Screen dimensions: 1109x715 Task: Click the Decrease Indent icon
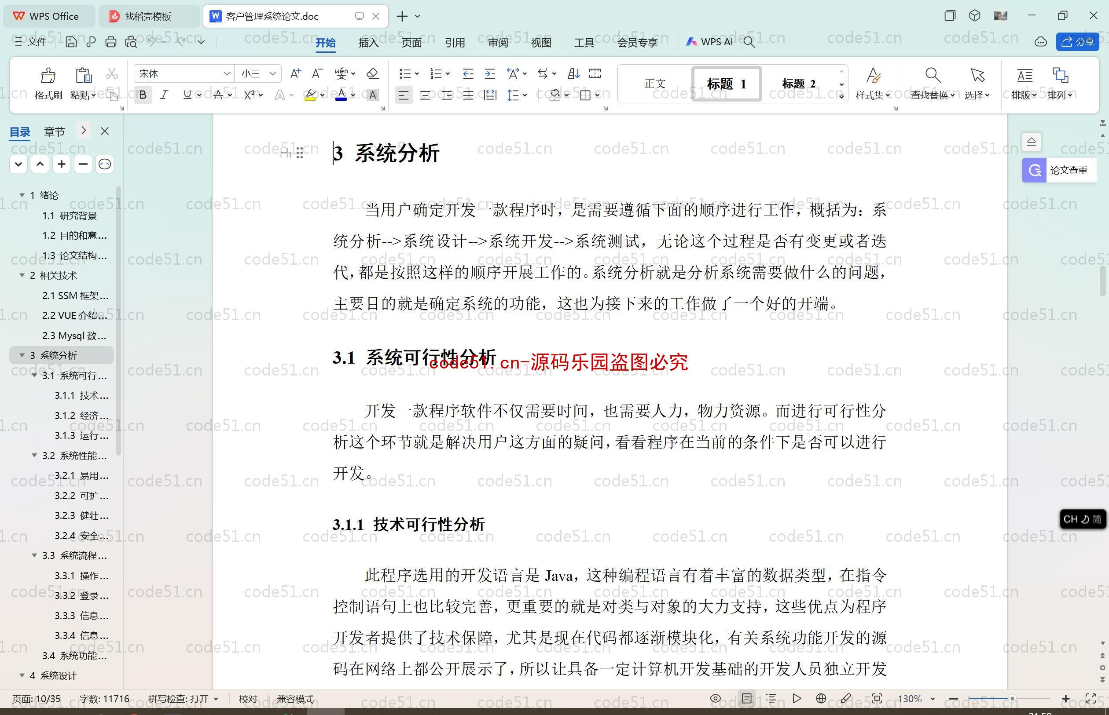click(x=468, y=73)
